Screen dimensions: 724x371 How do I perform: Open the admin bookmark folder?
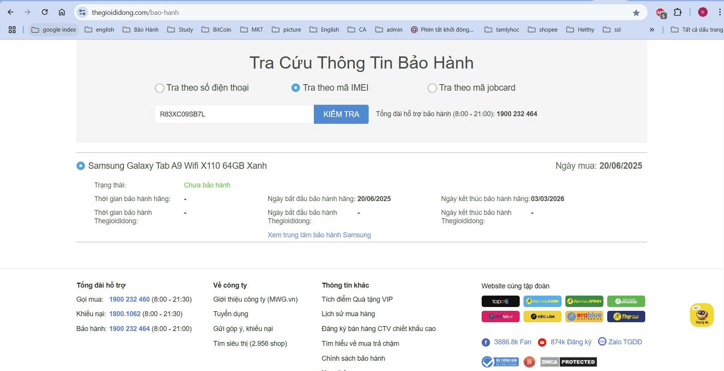click(x=388, y=30)
